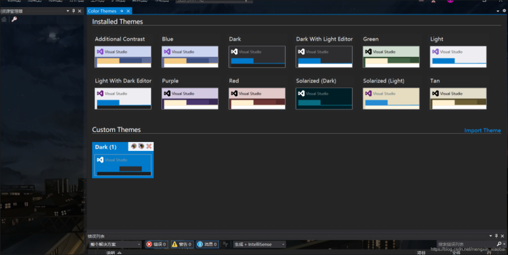
Task: Click the Visual Studio logo in Purple preview
Action: pos(167,93)
